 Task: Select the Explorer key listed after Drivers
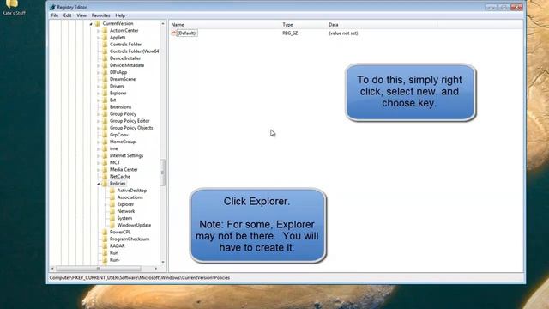(x=118, y=94)
